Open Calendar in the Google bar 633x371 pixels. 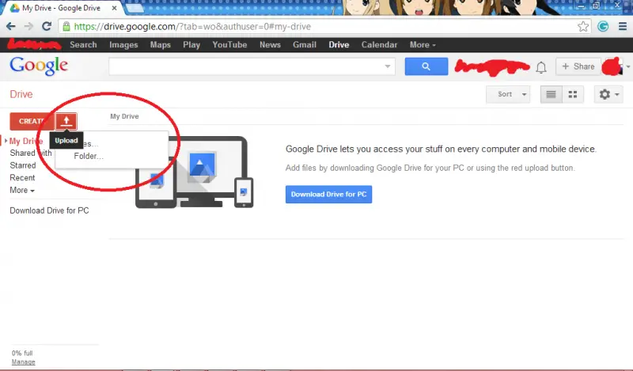[x=379, y=45]
